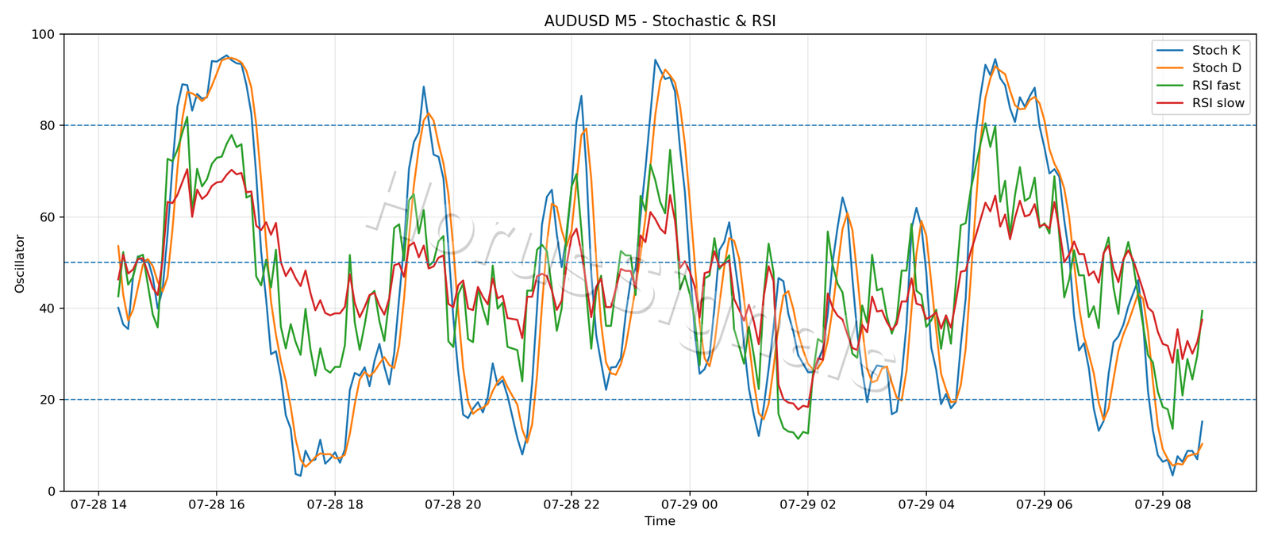Click the y-axis tick label 0
The image size is (1270, 544).
(51, 492)
